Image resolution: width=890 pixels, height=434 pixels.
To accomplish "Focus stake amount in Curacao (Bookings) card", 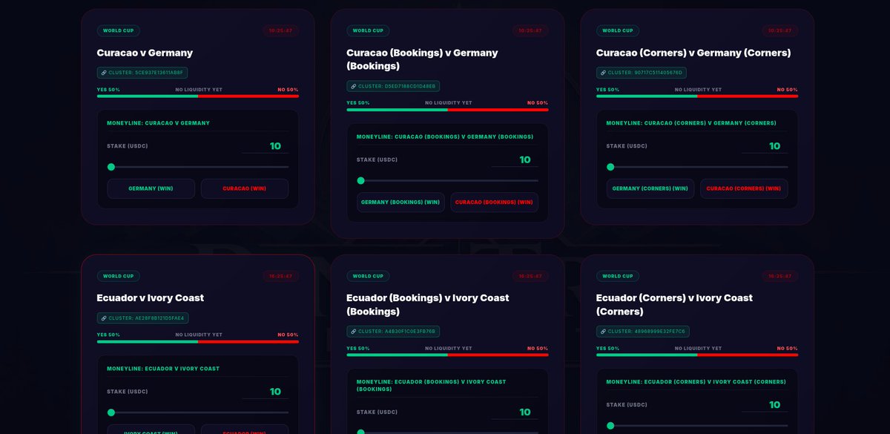I will click(515, 160).
